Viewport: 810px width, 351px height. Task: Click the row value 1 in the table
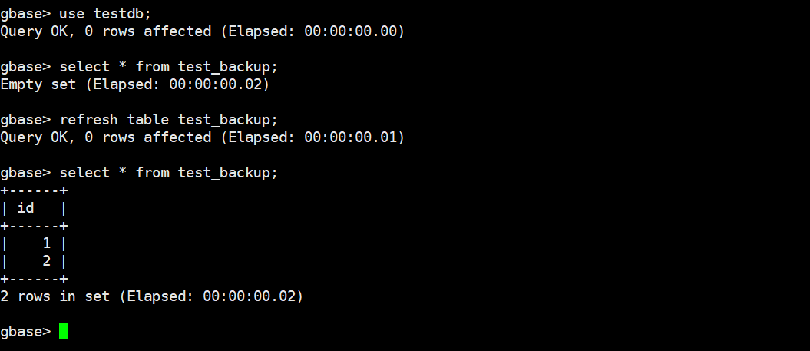pos(46,243)
